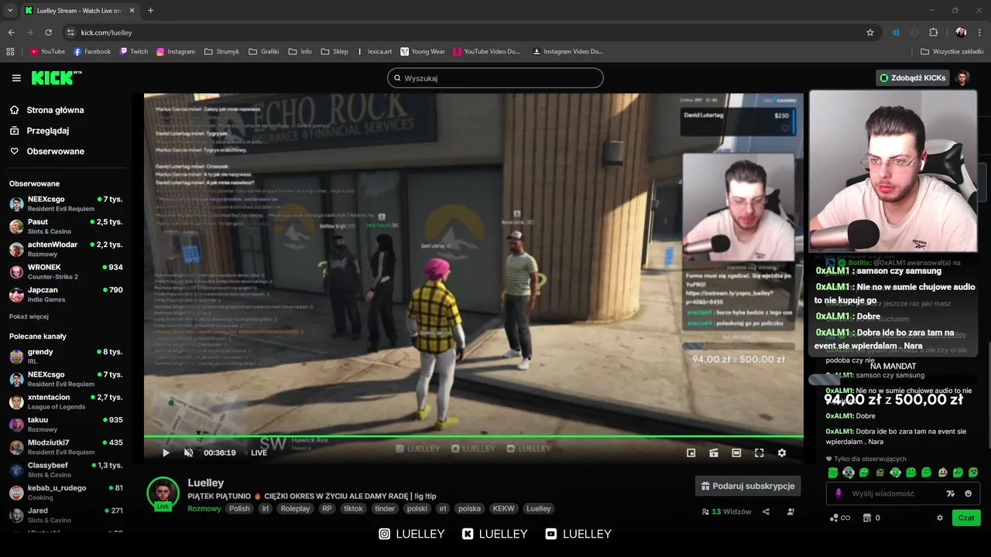991x557 pixels.
Task: Open the Sklep bookmarks folder
Action: coord(335,52)
